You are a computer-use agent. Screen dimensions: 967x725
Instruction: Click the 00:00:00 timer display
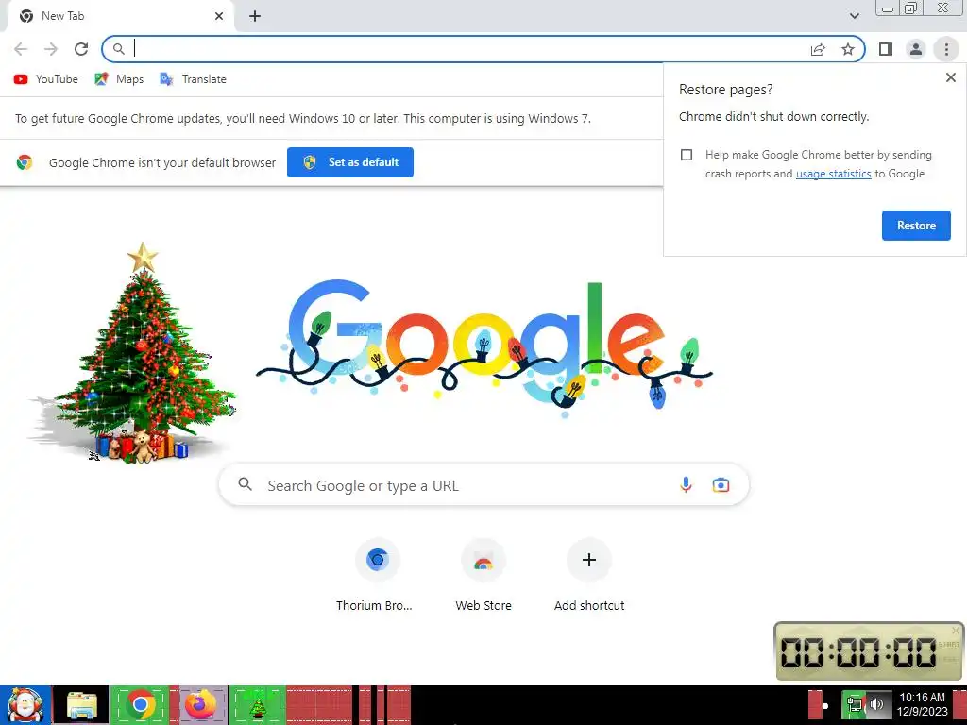tap(858, 653)
